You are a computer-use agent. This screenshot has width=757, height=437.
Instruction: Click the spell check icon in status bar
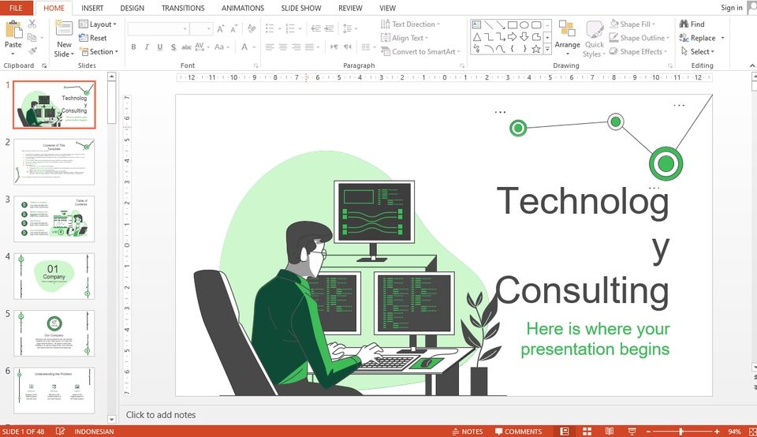(x=61, y=431)
